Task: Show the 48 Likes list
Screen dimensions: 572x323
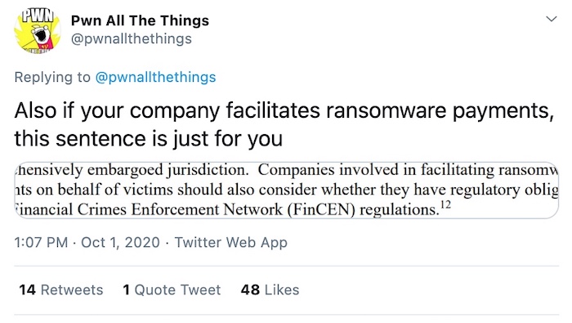Action: coord(270,289)
